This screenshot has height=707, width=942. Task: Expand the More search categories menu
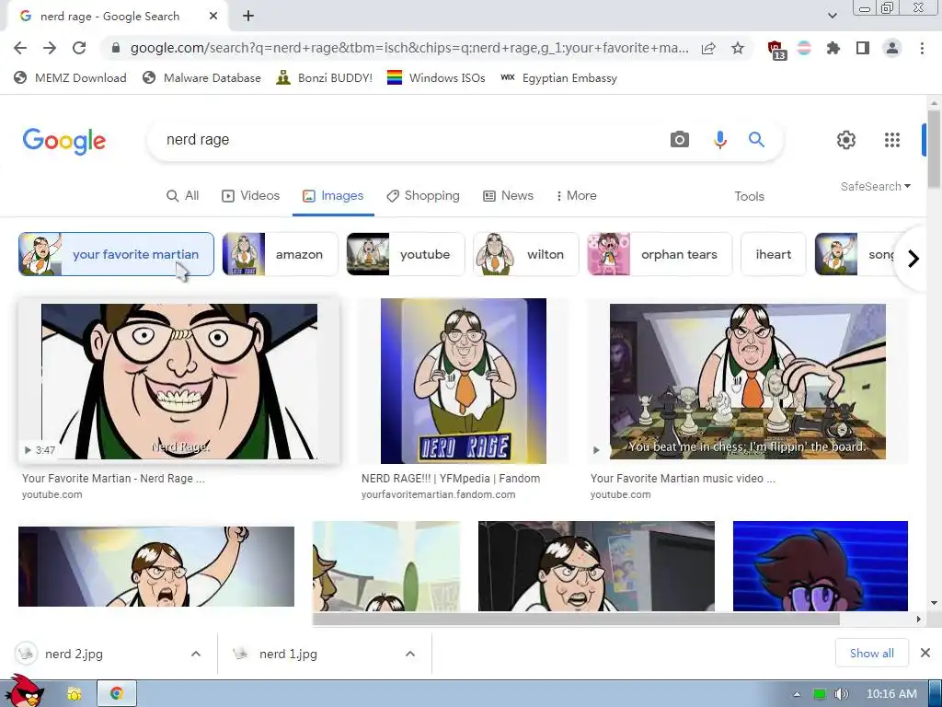tap(576, 196)
